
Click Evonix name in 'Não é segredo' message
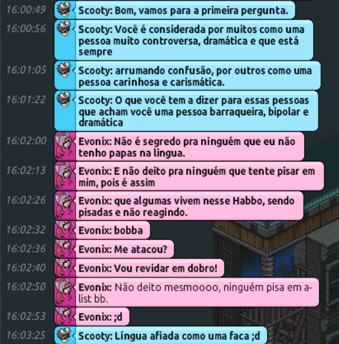(95, 142)
